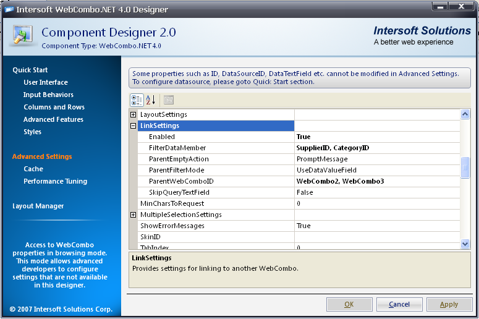Edit the SupplierID, CategoryID value
Viewport: 479px width, 319px height.
pyautogui.click(x=333, y=148)
